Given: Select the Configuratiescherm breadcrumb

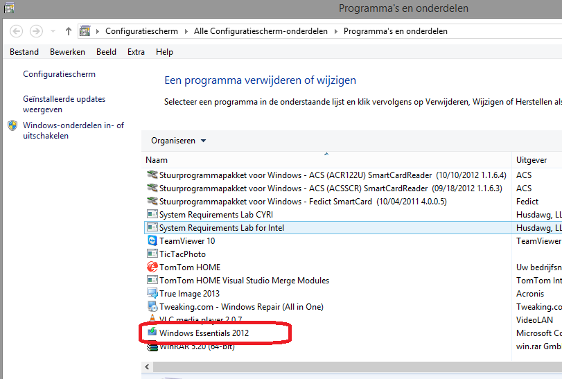Looking at the screenshot, I should click(141, 31).
